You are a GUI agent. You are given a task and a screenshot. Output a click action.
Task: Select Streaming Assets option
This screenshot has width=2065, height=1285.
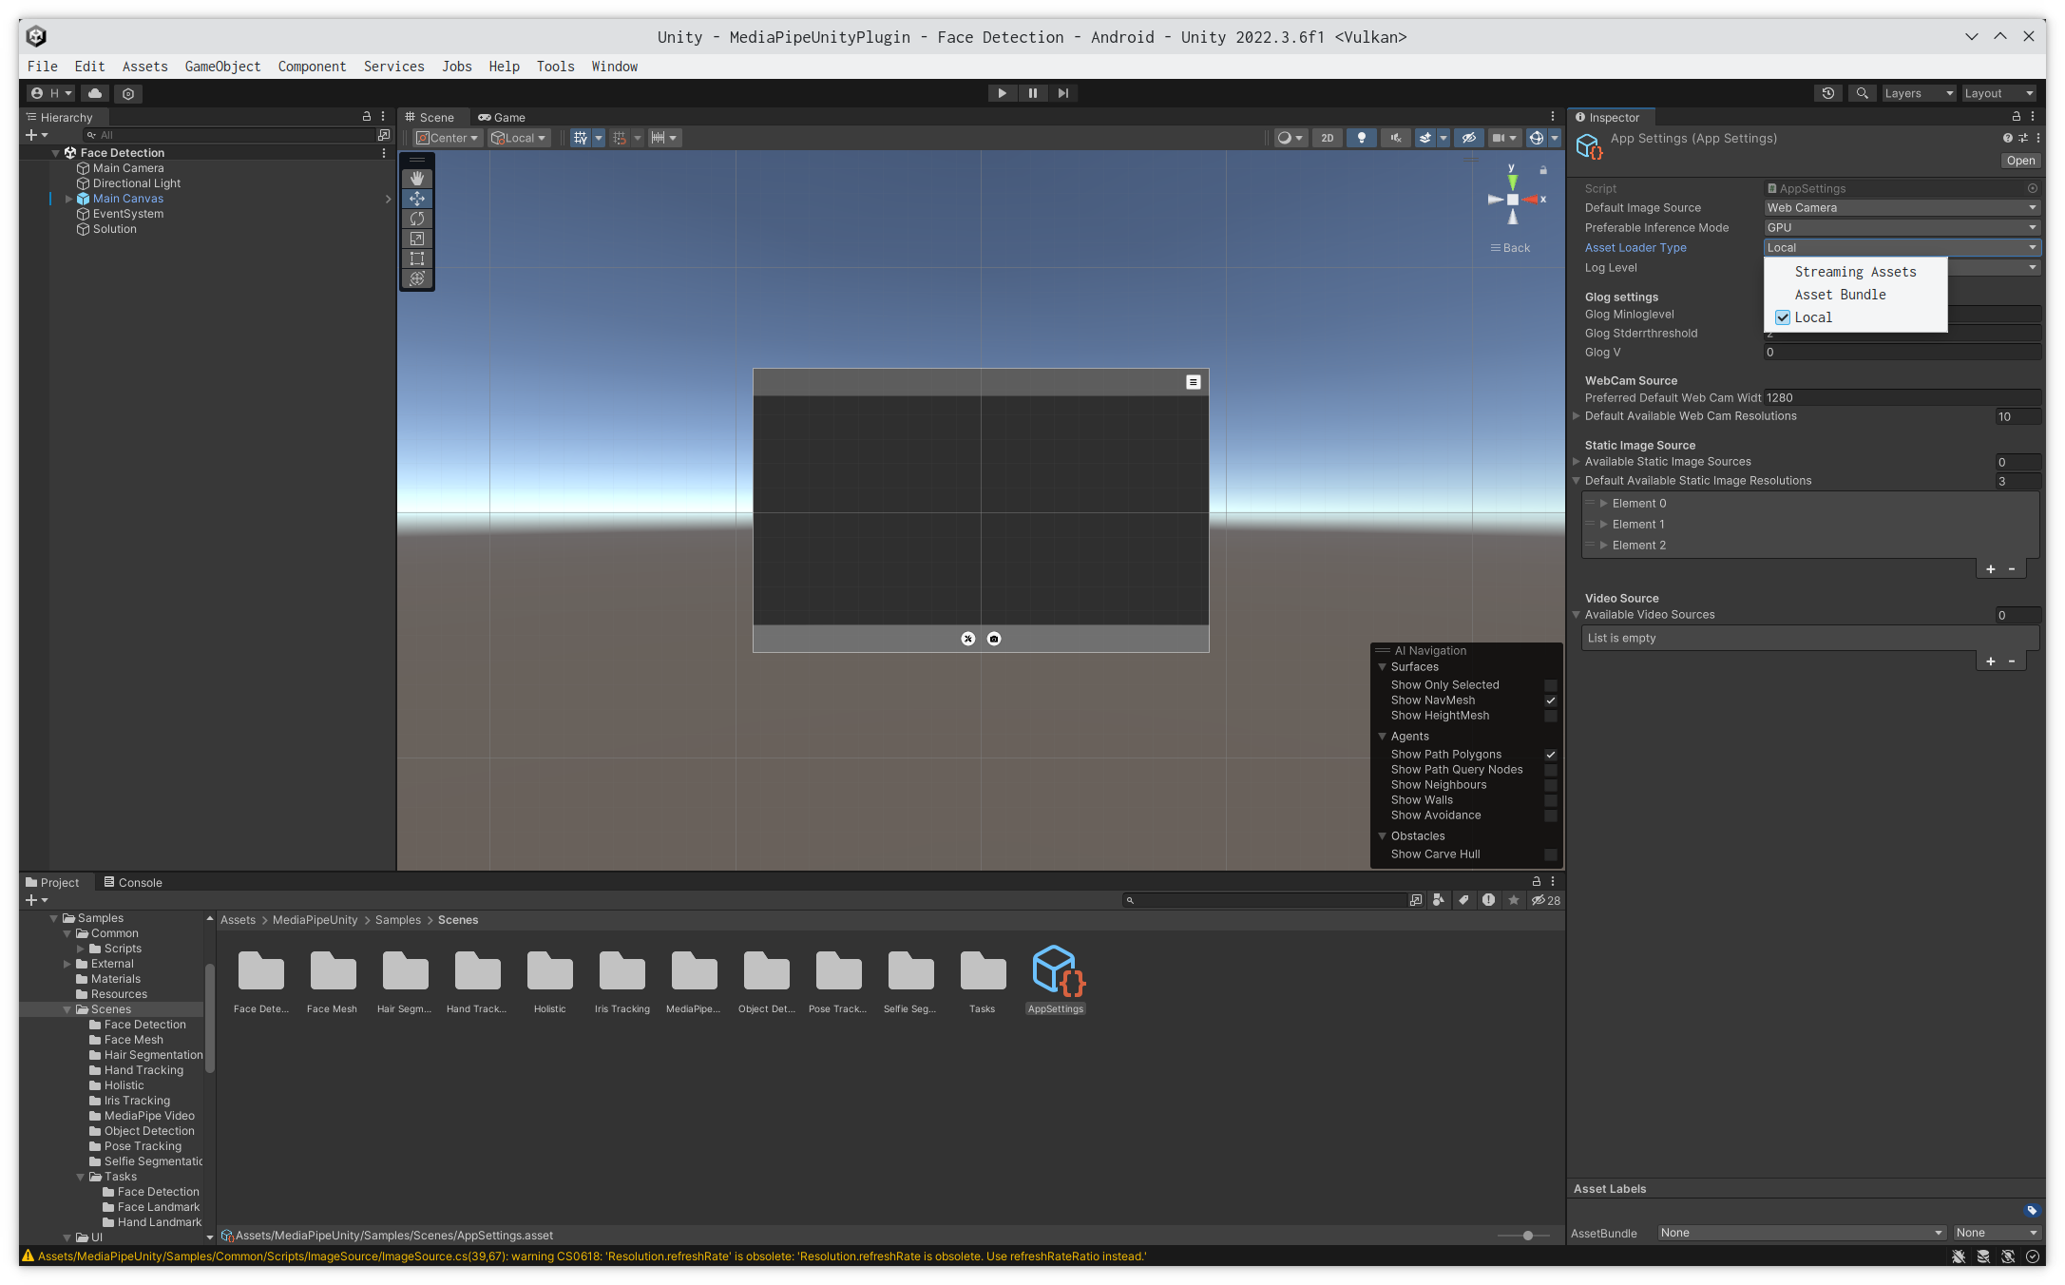pyautogui.click(x=1855, y=272)
